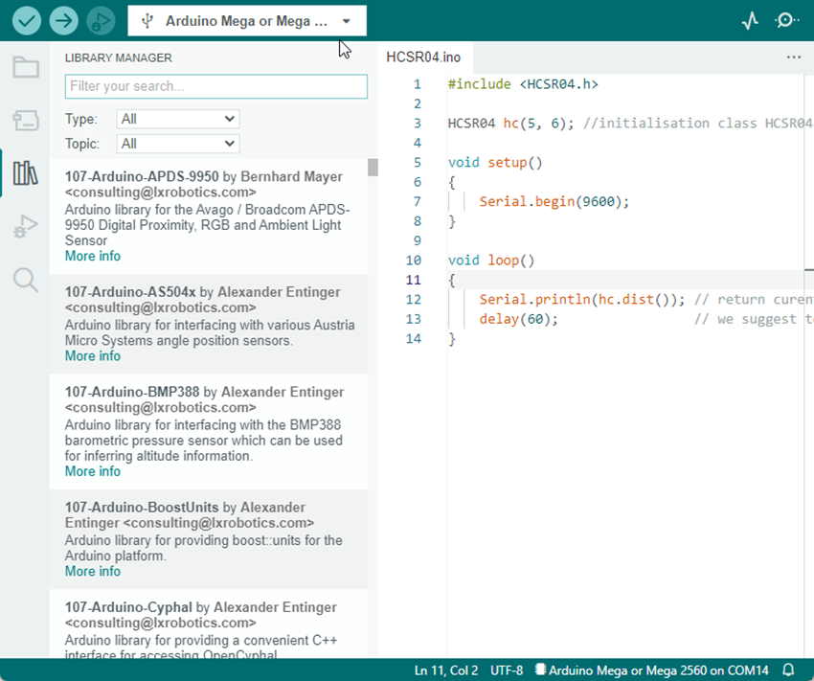This screenshot has width=814, height=681.
Task: Click the void loop() line
Action: pyautogui.click(x=490, y=261)
